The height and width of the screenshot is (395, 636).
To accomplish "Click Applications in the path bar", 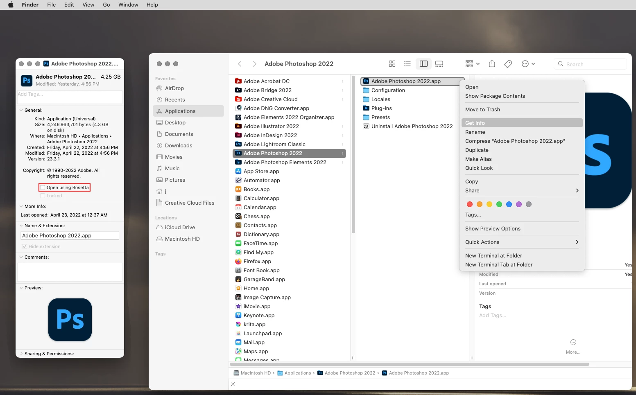I will tap(294, 373).
